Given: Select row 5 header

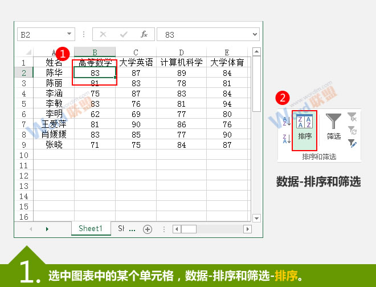Looking at the screenshot, I should (24, 104).
